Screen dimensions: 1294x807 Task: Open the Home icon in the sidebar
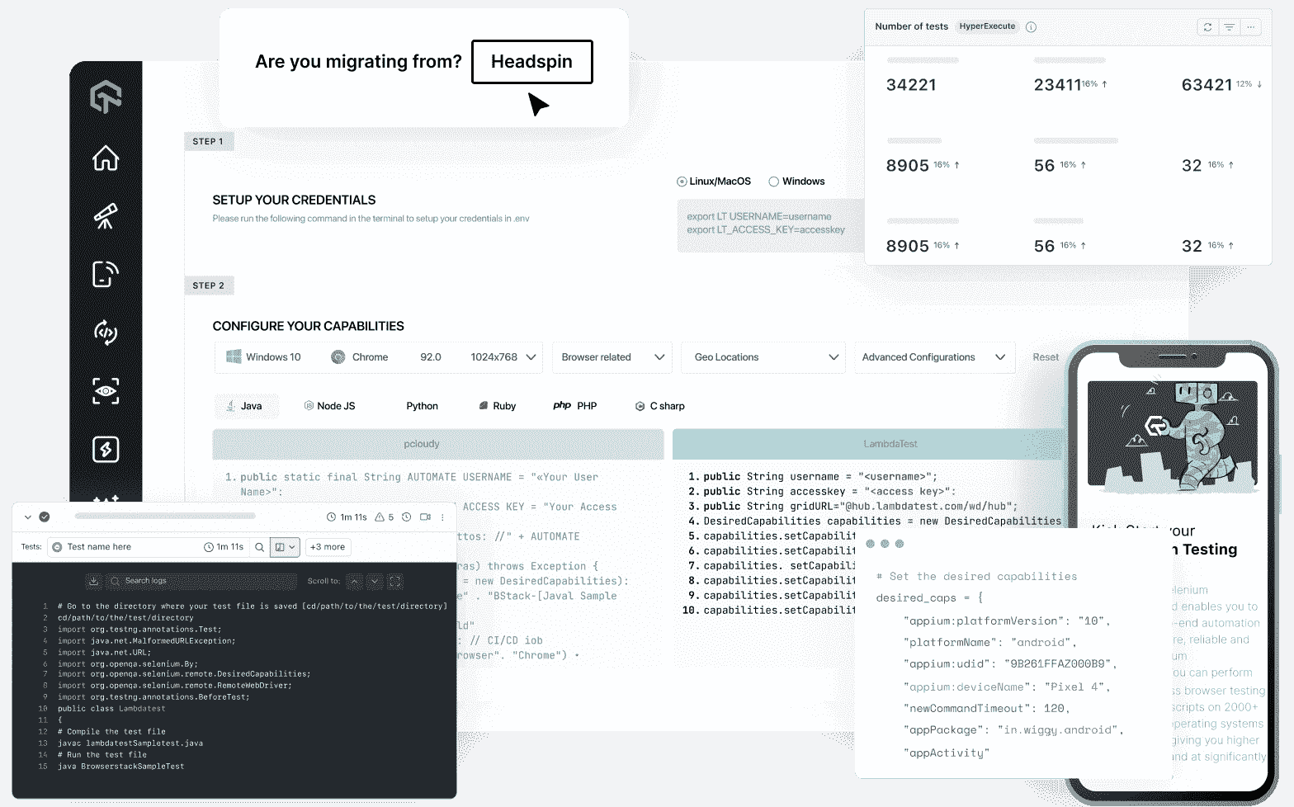106,158
